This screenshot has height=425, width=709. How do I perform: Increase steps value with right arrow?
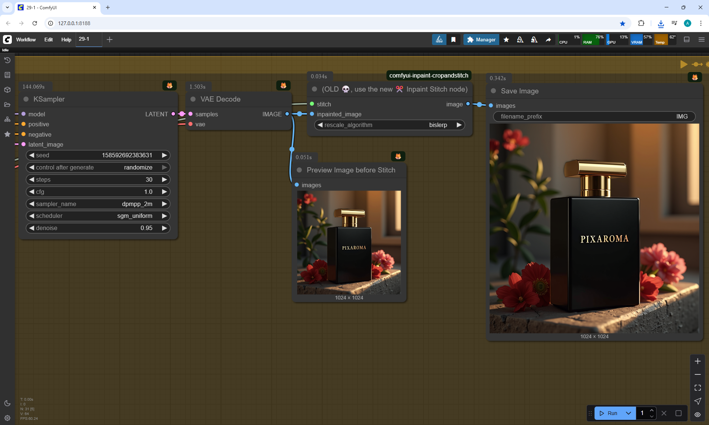coord(164,179)
